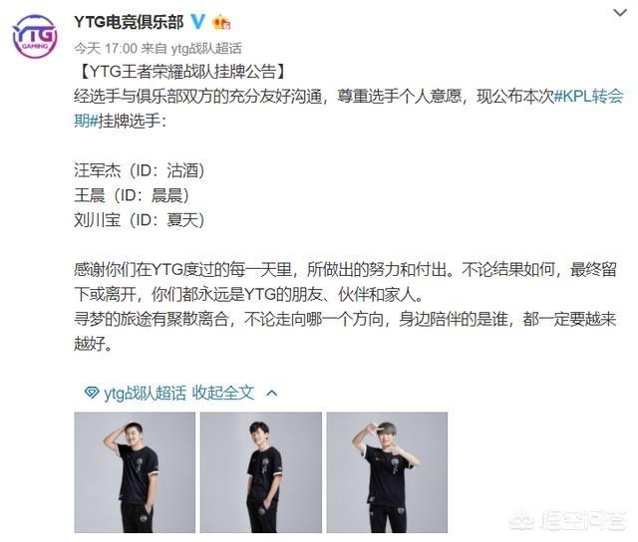View first player photo thumbnail
Viewport: 638px width, 542px height.
[x=135, y=472]
